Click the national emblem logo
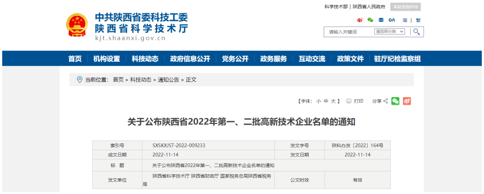The width and height of the screenshot is (484, 194). (77, 25)
